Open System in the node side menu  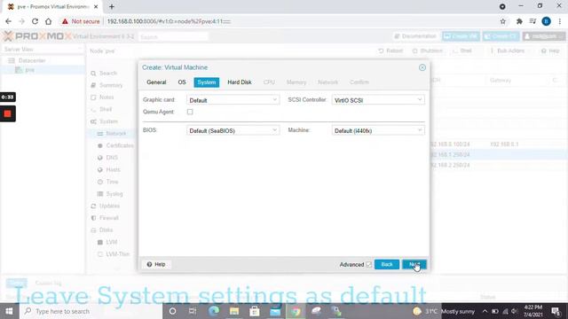(x=108, y=121)
